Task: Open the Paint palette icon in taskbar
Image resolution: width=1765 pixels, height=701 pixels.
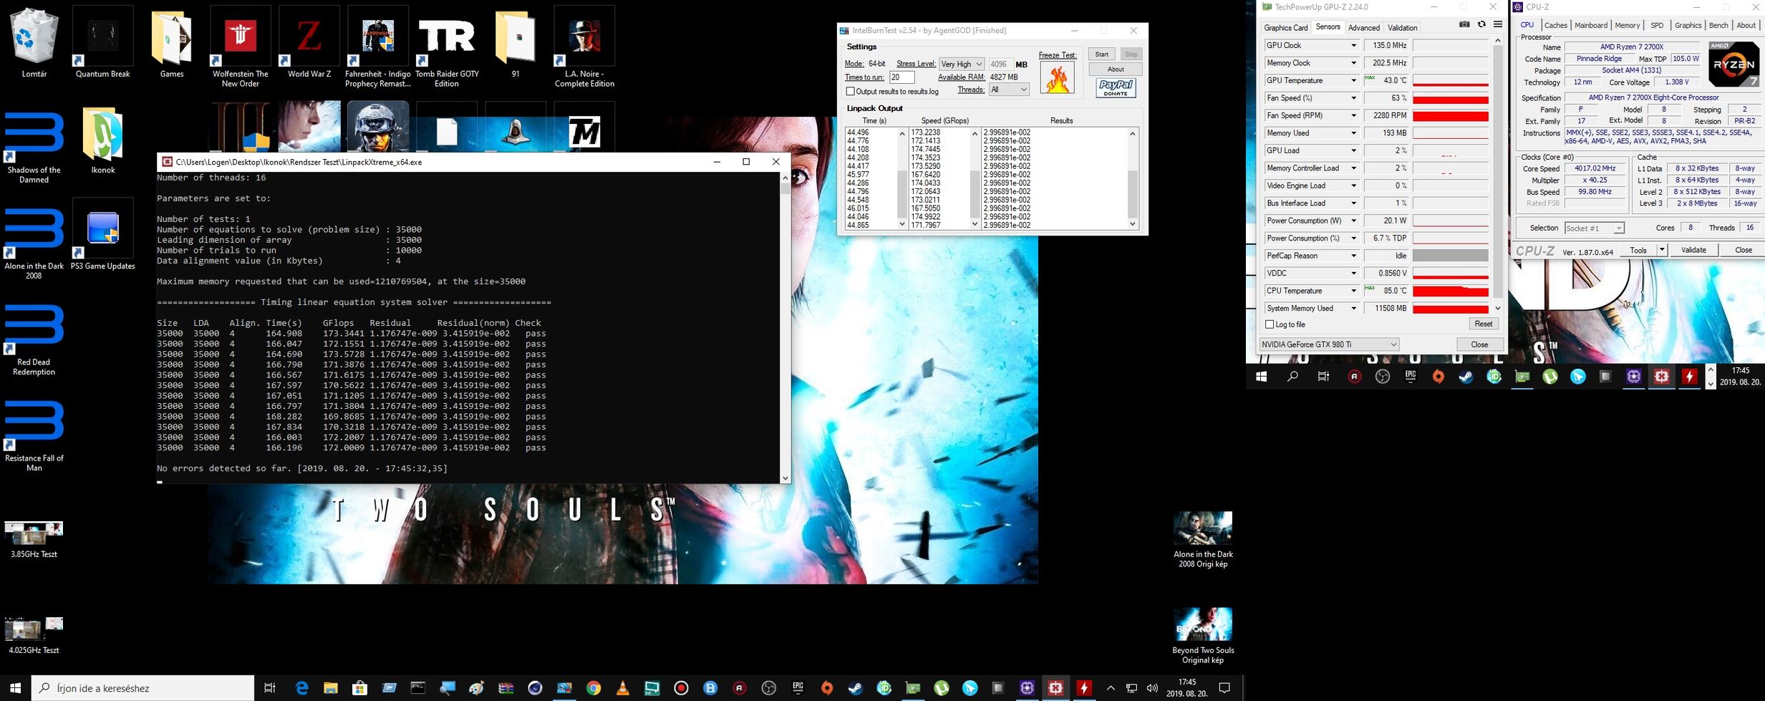Action: pos(476,688)
